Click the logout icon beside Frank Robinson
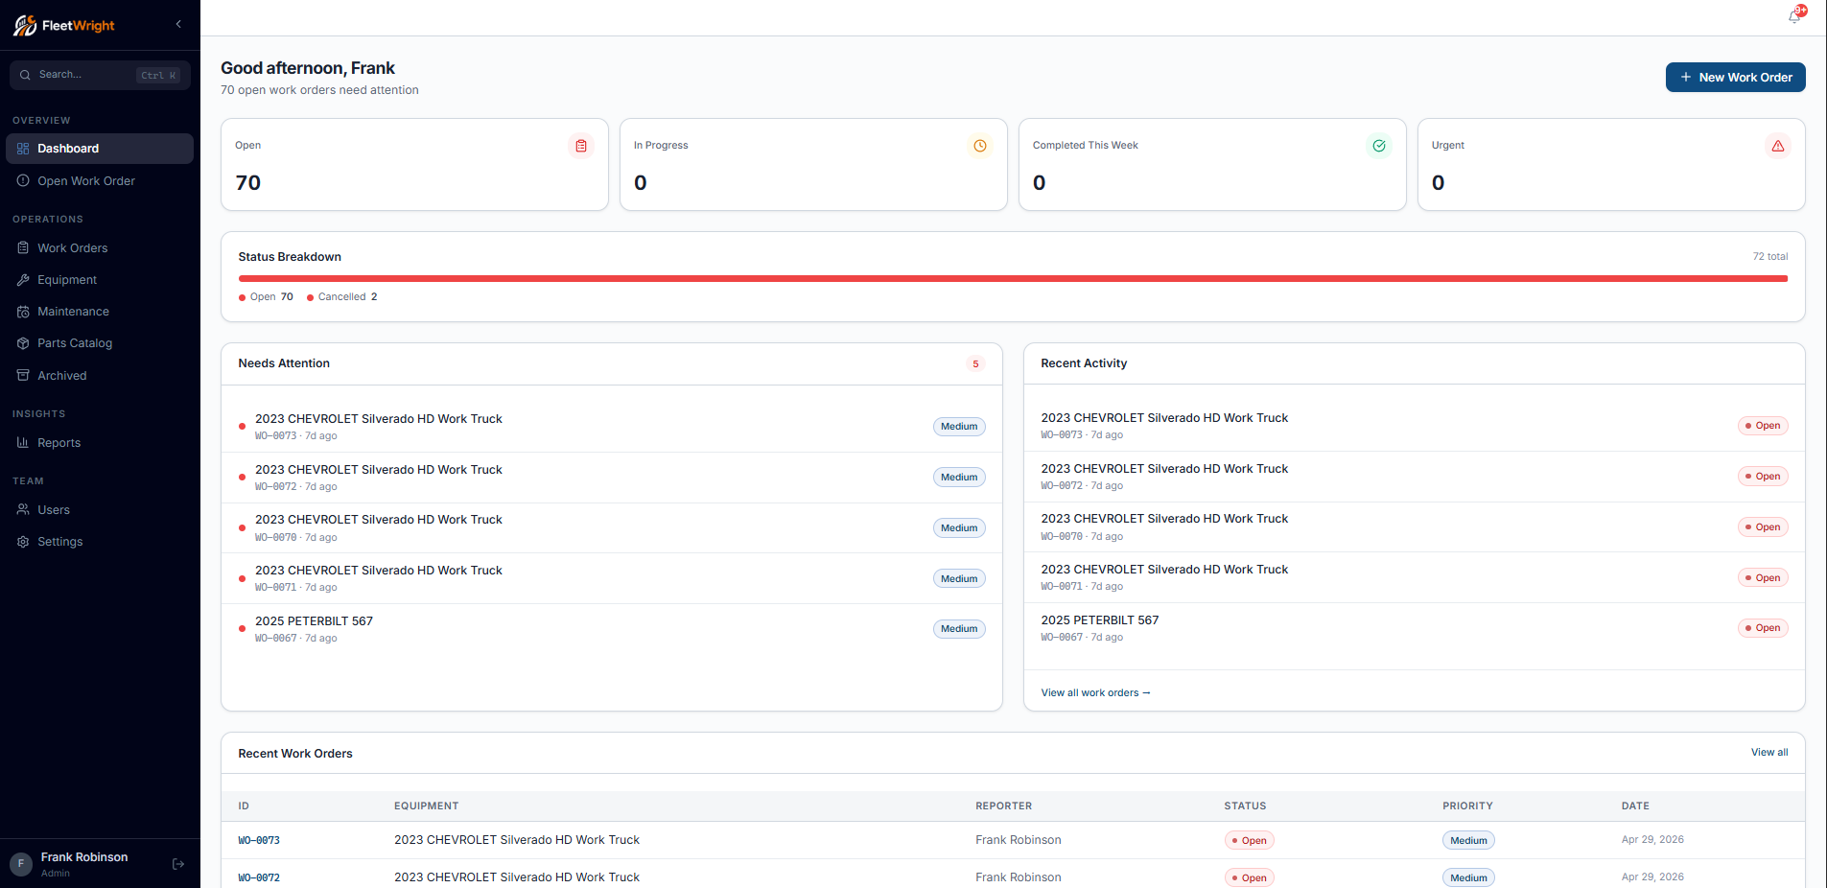Image resolution: width=1827 pixels, height=888 pixels. point(178,864)
